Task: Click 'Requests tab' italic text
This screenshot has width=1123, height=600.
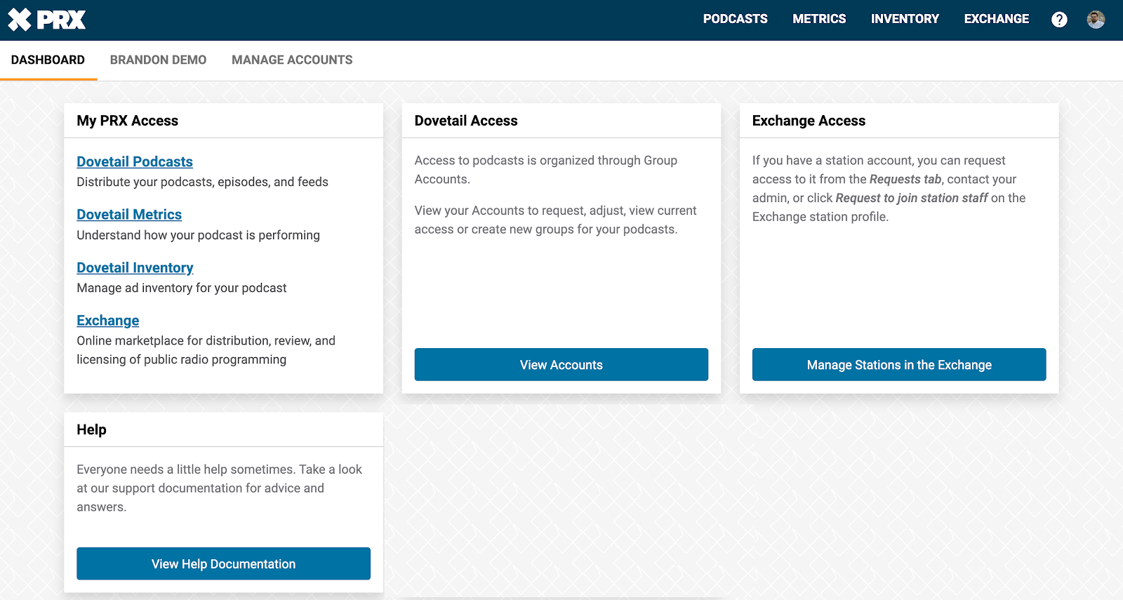Action: (x=905, y=179)
